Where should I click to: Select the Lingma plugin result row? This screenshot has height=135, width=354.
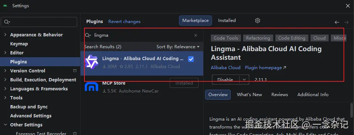tap(142, 63)
